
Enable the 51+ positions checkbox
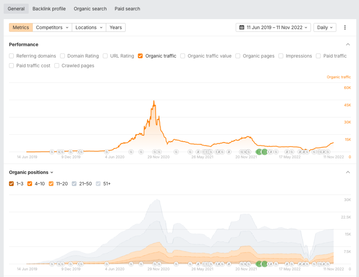(x=98, y=184)
